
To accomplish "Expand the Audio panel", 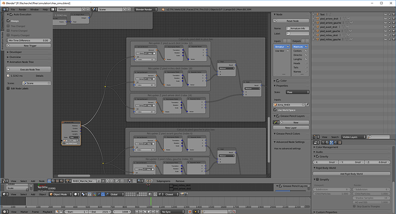I will [319, 152].
